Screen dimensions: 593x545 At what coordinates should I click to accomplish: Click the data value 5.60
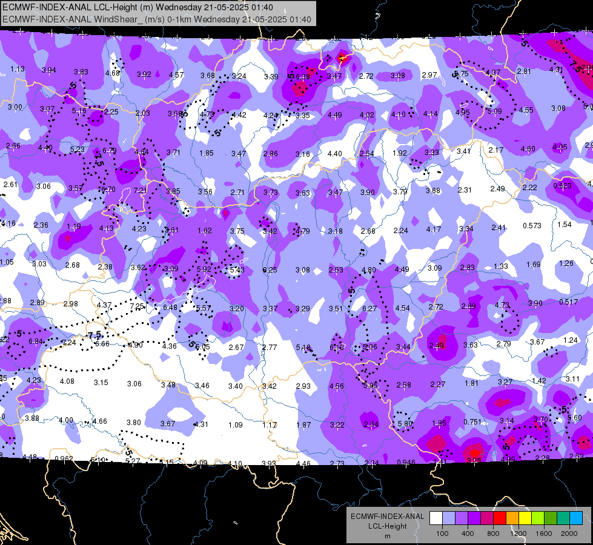coord(575,418)
